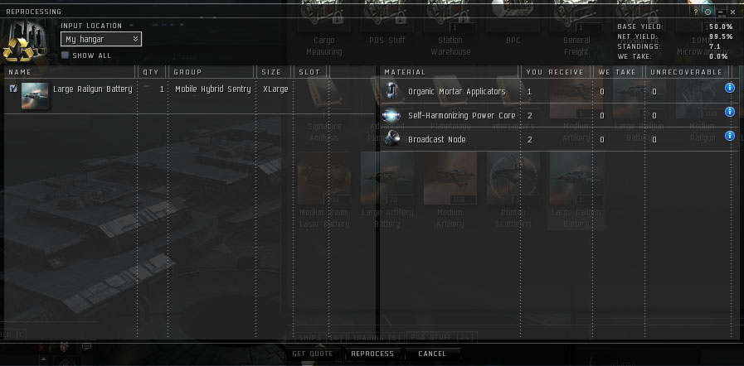Show info for Self-Harmonizing Power Core
This screenshot has width=744, height=366.
point(730,112)
